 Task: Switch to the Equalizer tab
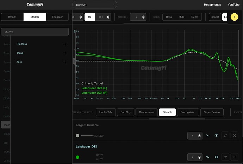pyautogui.click(x=57, y=17)
